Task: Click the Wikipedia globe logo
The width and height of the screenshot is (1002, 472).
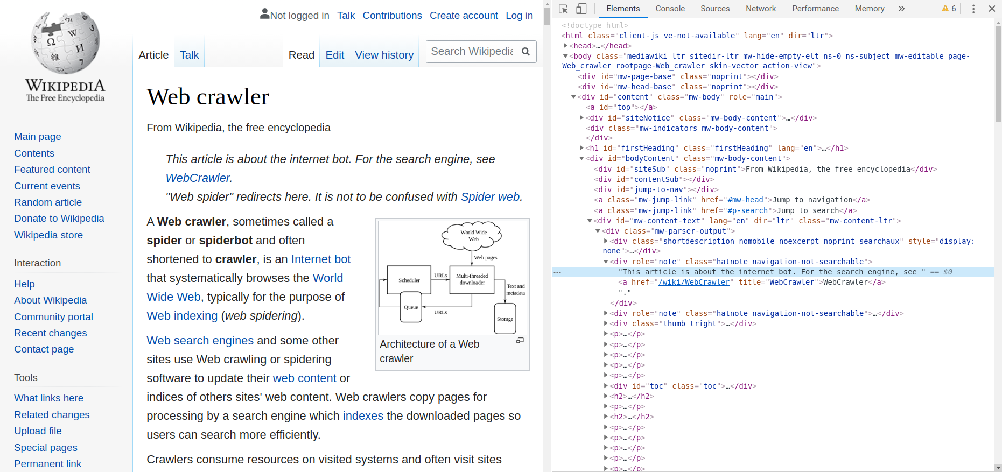Action: (x=65, y=43)
